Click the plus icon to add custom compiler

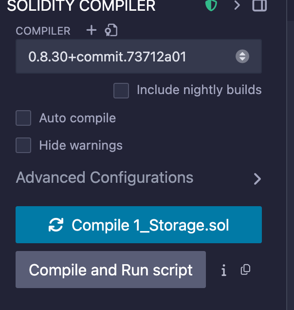91,31
